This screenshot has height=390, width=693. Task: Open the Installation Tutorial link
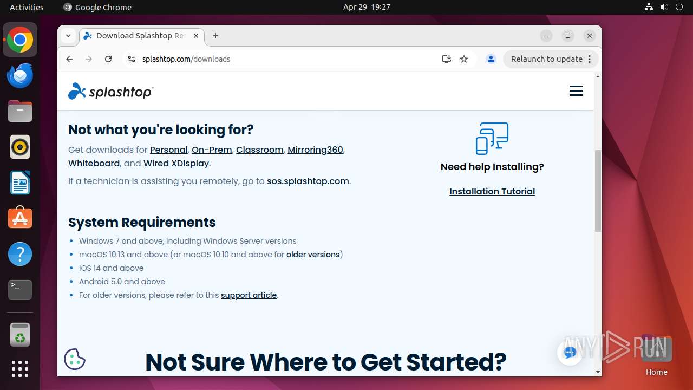492,191
